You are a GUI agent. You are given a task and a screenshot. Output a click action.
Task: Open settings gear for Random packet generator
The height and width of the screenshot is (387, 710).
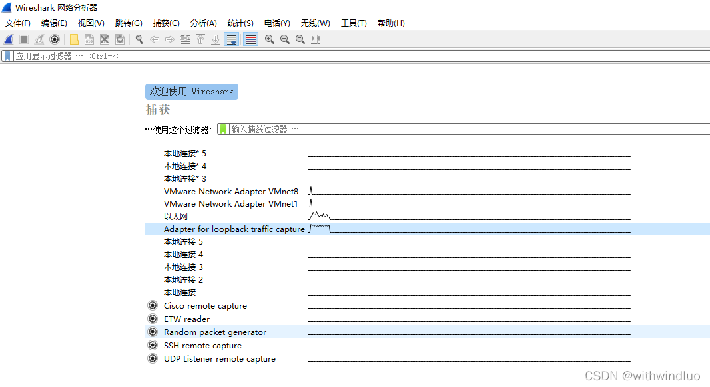pyautogui.click(x=153, y=332)
